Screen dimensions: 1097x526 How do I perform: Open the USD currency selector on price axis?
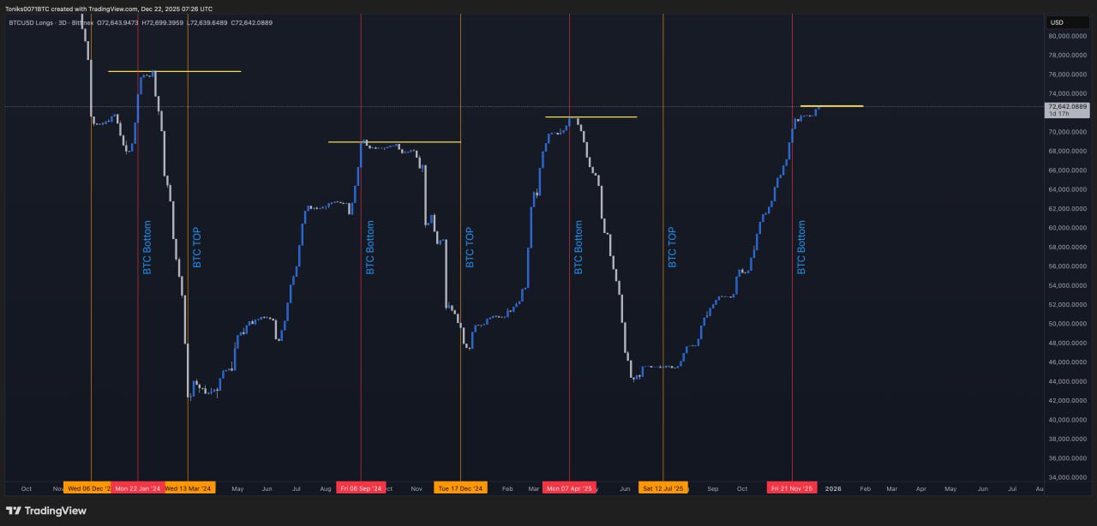(x=1057, y=22)
